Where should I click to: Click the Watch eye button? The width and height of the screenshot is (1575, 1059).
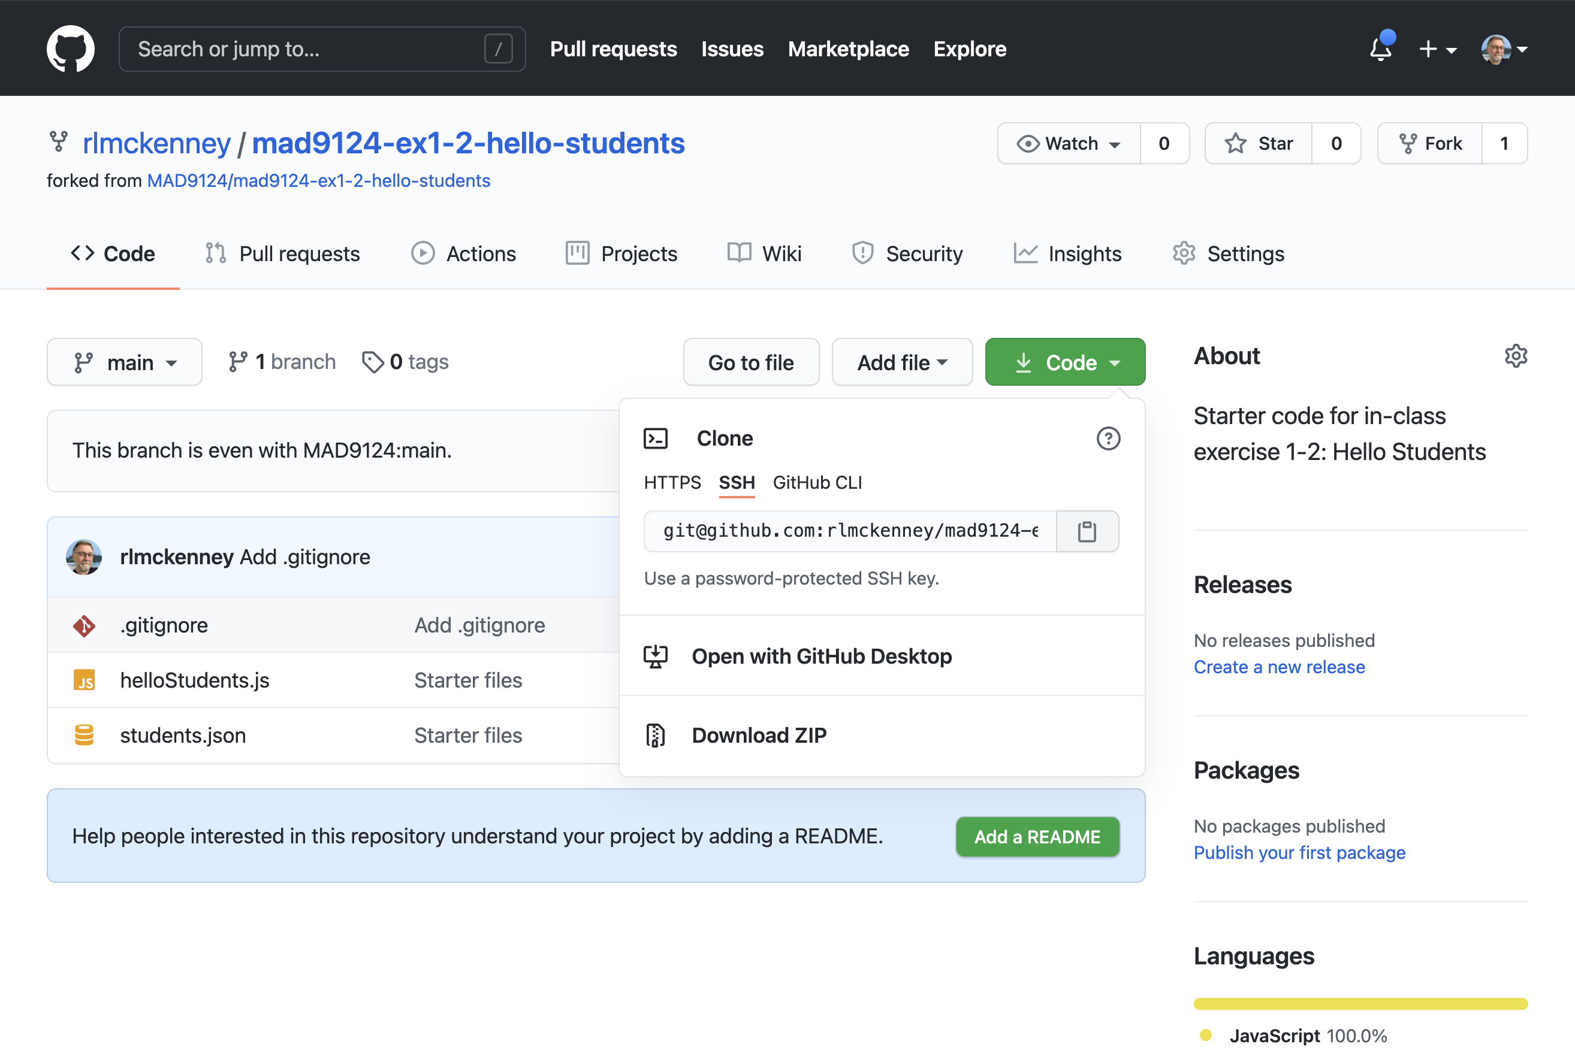pyautogui.click(x=1069, y=143)
